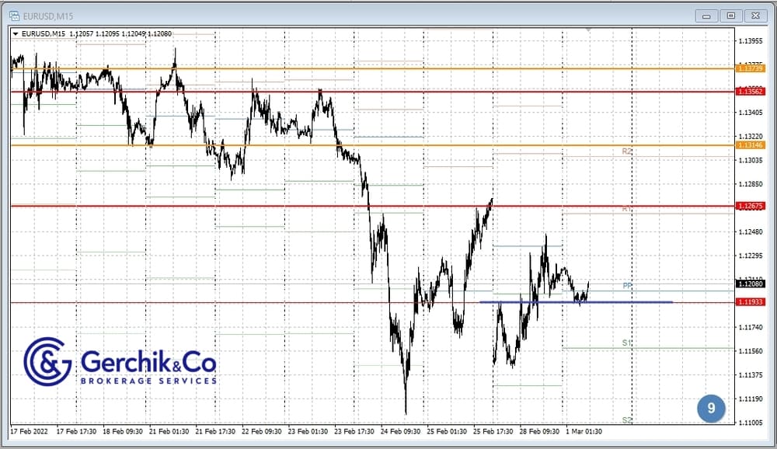Click the 24 Feb 09:30 time axis label
777x449 pixels.
click(x=401, y=430)
